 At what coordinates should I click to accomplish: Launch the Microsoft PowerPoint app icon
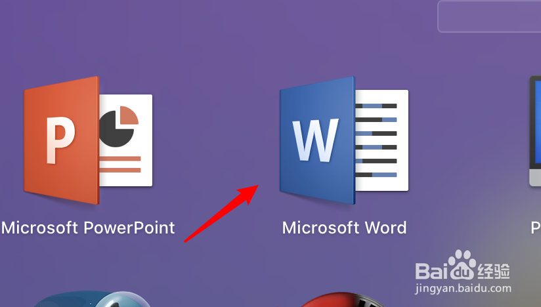88,140
